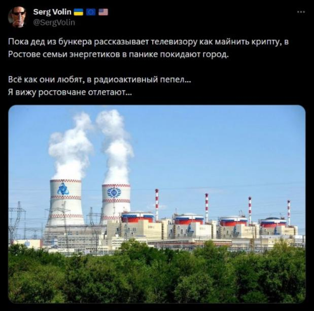The image size is (314, 311).
Task: Open the Serg Volin display name
Action: (52, 12)
